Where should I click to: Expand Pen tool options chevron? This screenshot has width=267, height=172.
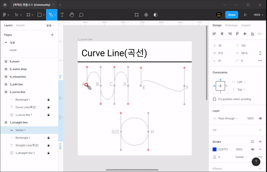pos(55,15)
